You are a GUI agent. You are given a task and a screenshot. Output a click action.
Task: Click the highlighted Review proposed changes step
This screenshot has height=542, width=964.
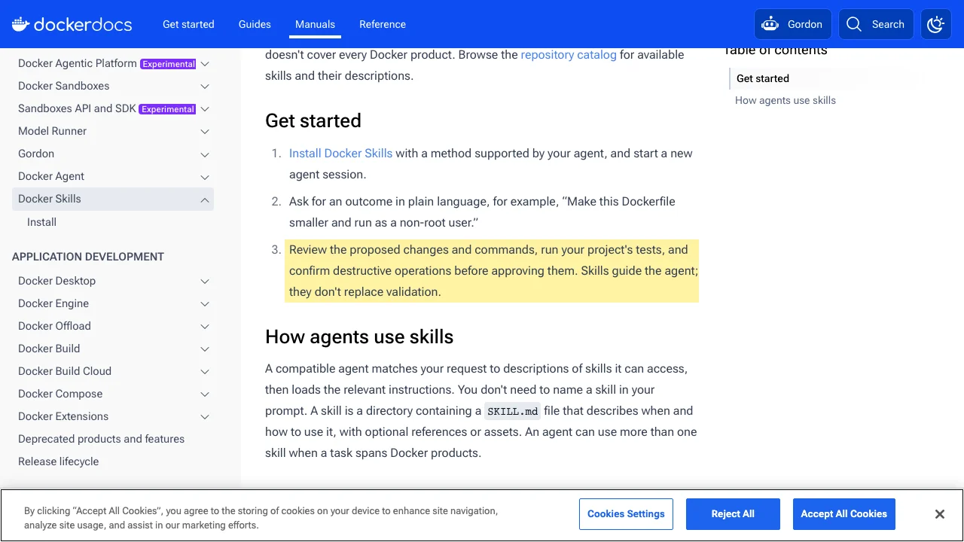(492, 271)
